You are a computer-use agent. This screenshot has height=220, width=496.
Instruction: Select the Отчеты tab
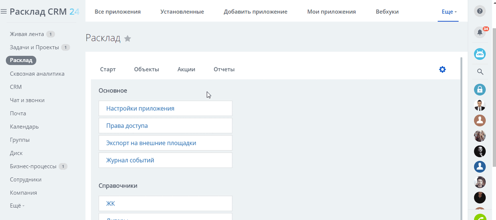[x=224, y=69]
